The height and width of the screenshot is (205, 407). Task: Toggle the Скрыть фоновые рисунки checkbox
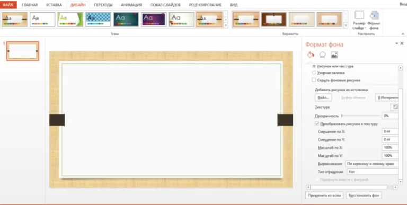(314, 80)
